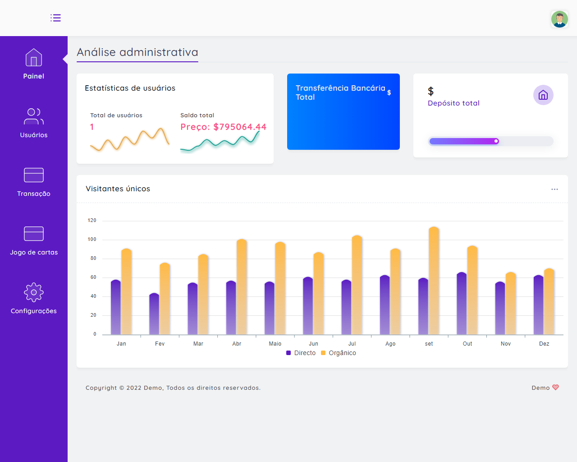The width and height of the screenshot is (577, 462).
Task: Toggle the Orgânico legend series
Action: [x=339, y=353]
